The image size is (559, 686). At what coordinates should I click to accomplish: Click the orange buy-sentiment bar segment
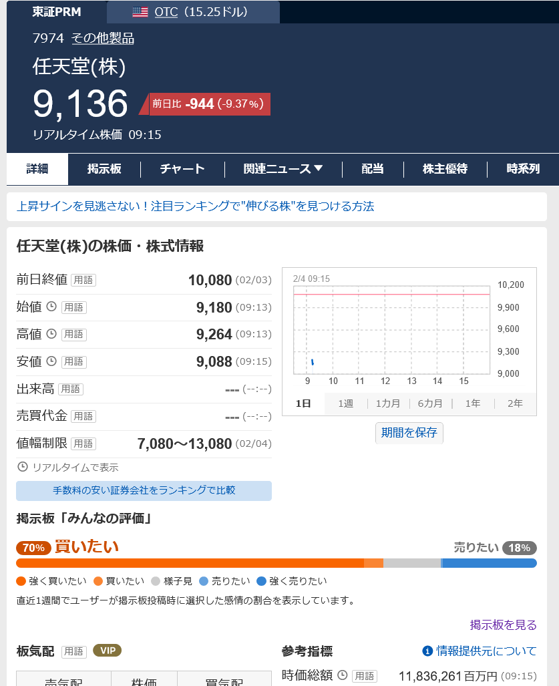(x=190, y=563)
